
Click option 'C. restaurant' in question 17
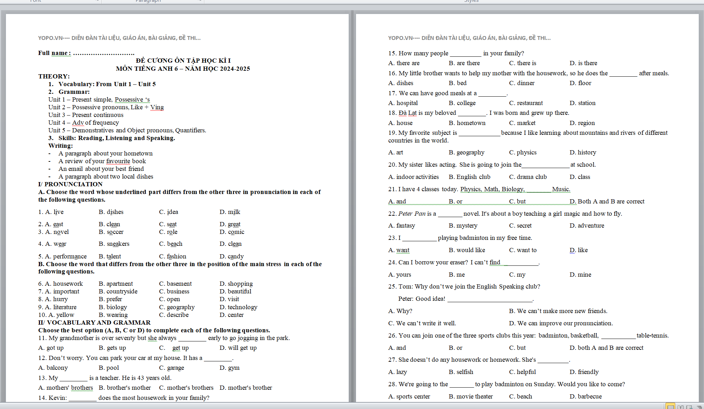coord(526,103)
